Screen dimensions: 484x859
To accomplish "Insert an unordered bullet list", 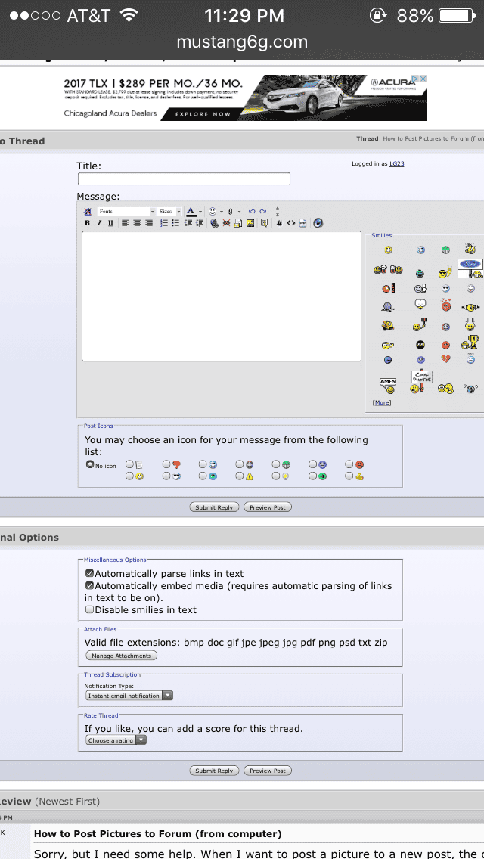I will pos(175,223).
